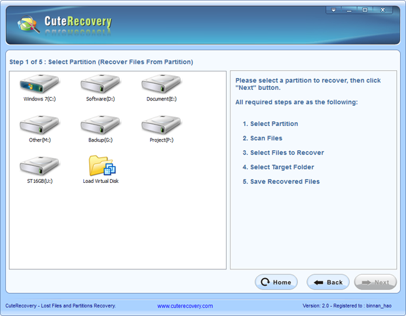
Task: Click the "Windows 7(C:)" label
Action: [x=39, y=99]
